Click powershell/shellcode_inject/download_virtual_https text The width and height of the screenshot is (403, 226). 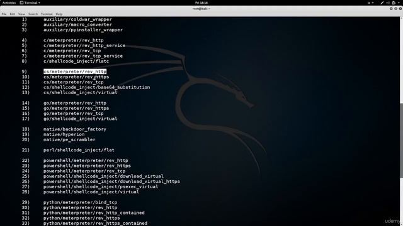(x=111, y=181)
